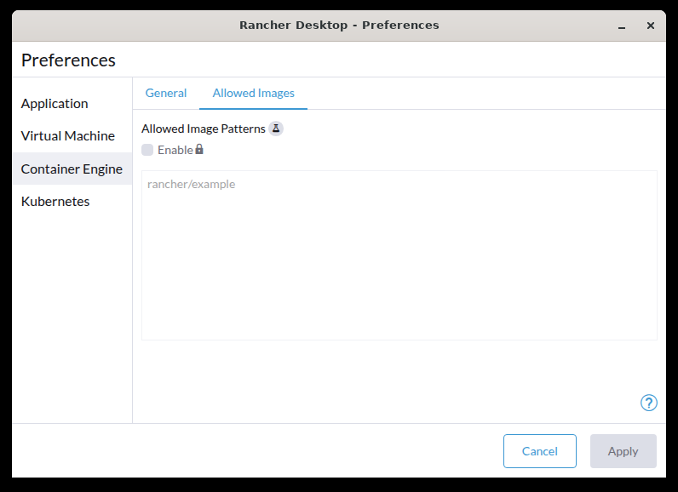This screenshot has width=678, height=492.
Task: Click the experimental flask icon beside Allowed Image Patterns
Action: click(276, 129)
